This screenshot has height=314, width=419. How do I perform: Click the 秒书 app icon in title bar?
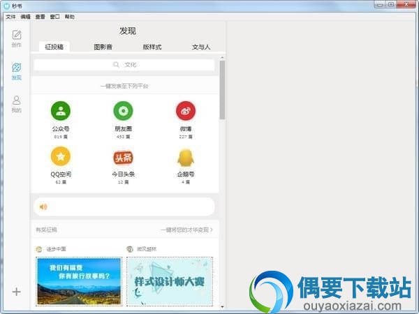pyautogui.click(x=6, y=6)
